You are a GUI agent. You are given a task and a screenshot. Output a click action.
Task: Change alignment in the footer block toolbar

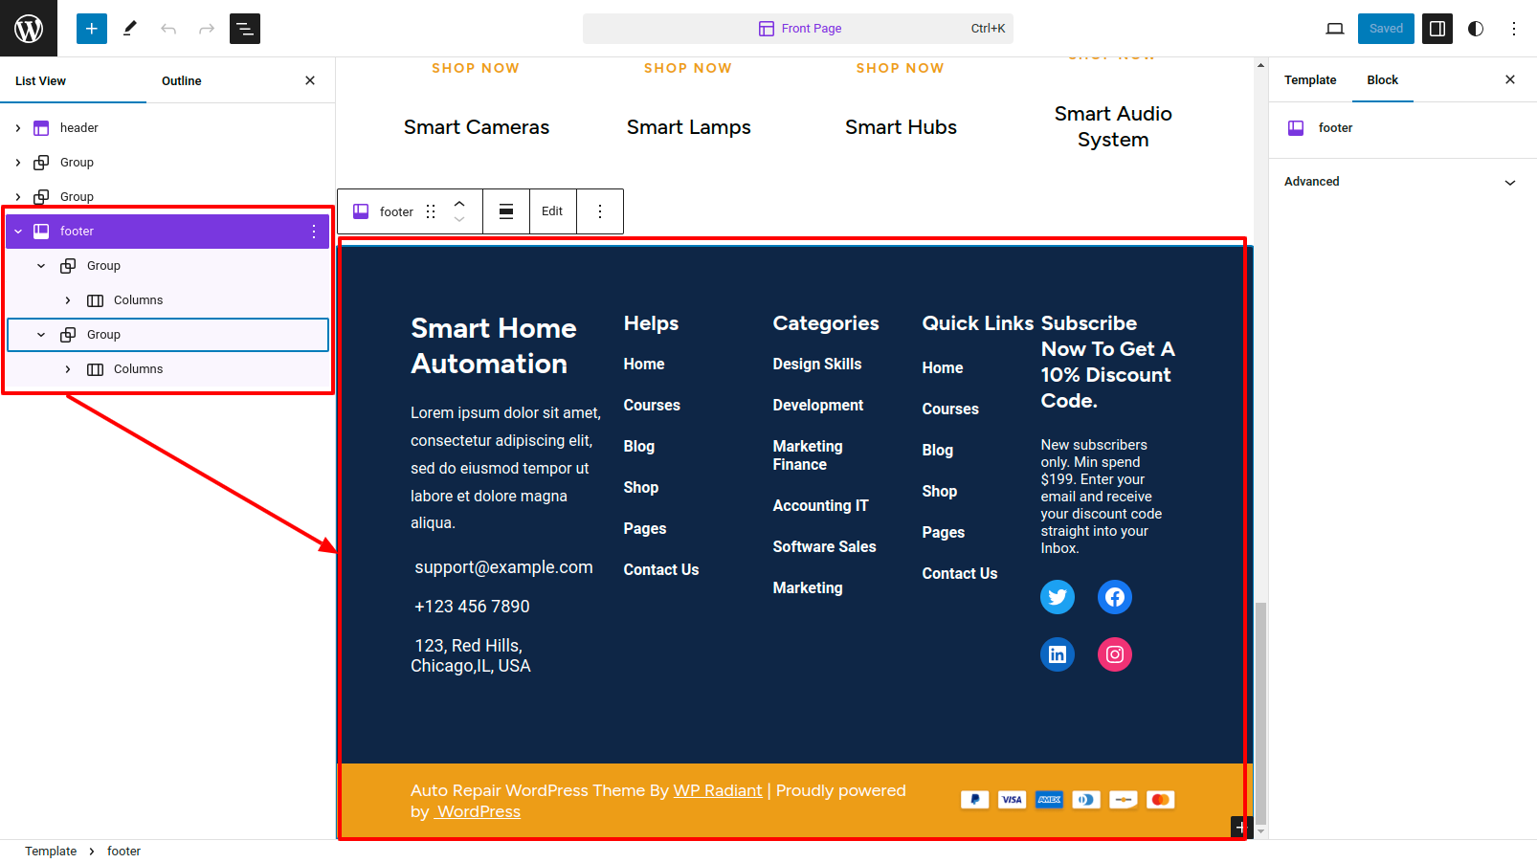pos(506,211)
